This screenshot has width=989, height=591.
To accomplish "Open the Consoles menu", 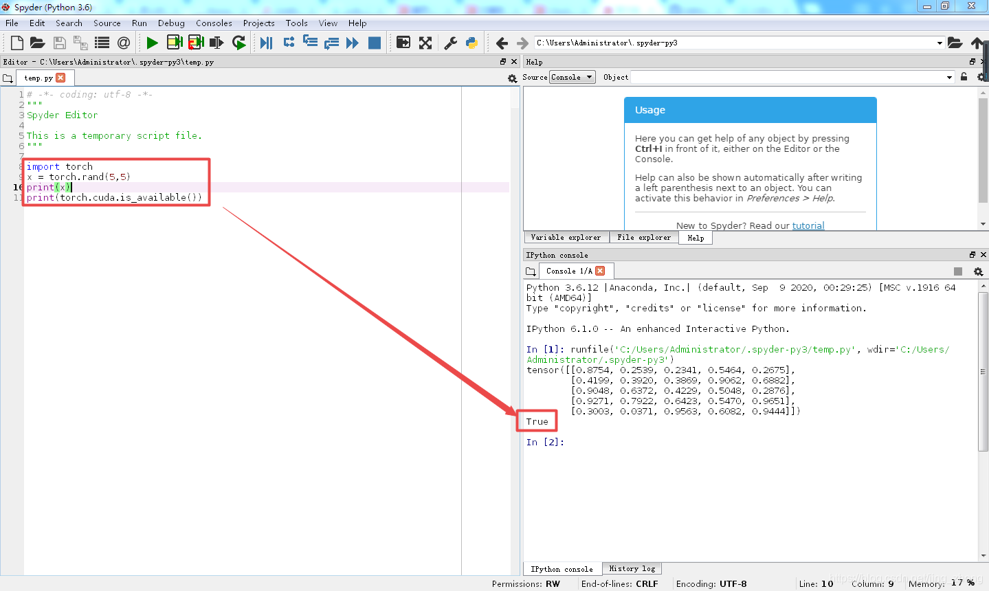I will point(214,23).
